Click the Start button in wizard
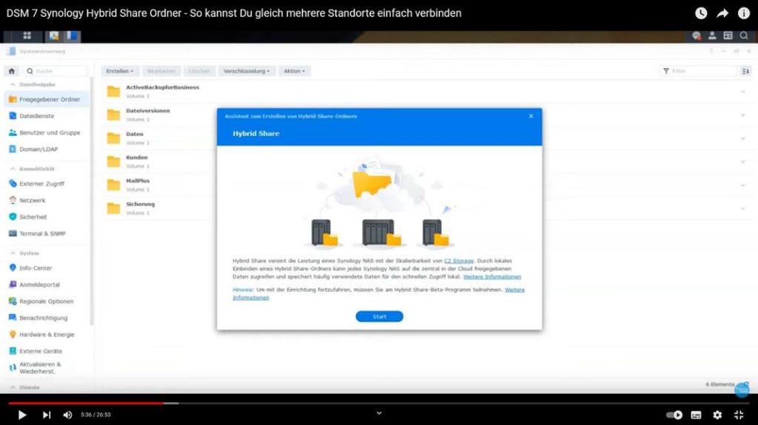This screenshot has width=758, height=425. (x=380, y=316)
